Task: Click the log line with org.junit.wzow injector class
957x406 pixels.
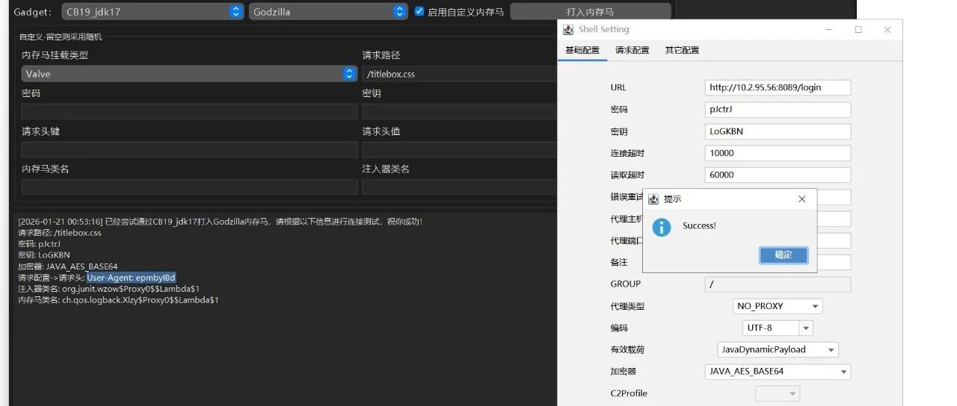Action: point(108,289)
